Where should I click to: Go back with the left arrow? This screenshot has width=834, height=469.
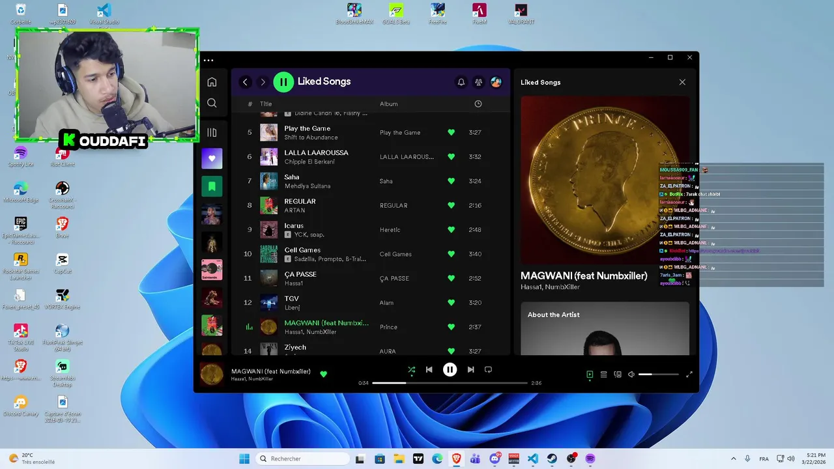[x=245, y=82]
